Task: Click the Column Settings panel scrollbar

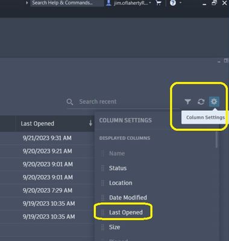Action: [x=216, y=140]
